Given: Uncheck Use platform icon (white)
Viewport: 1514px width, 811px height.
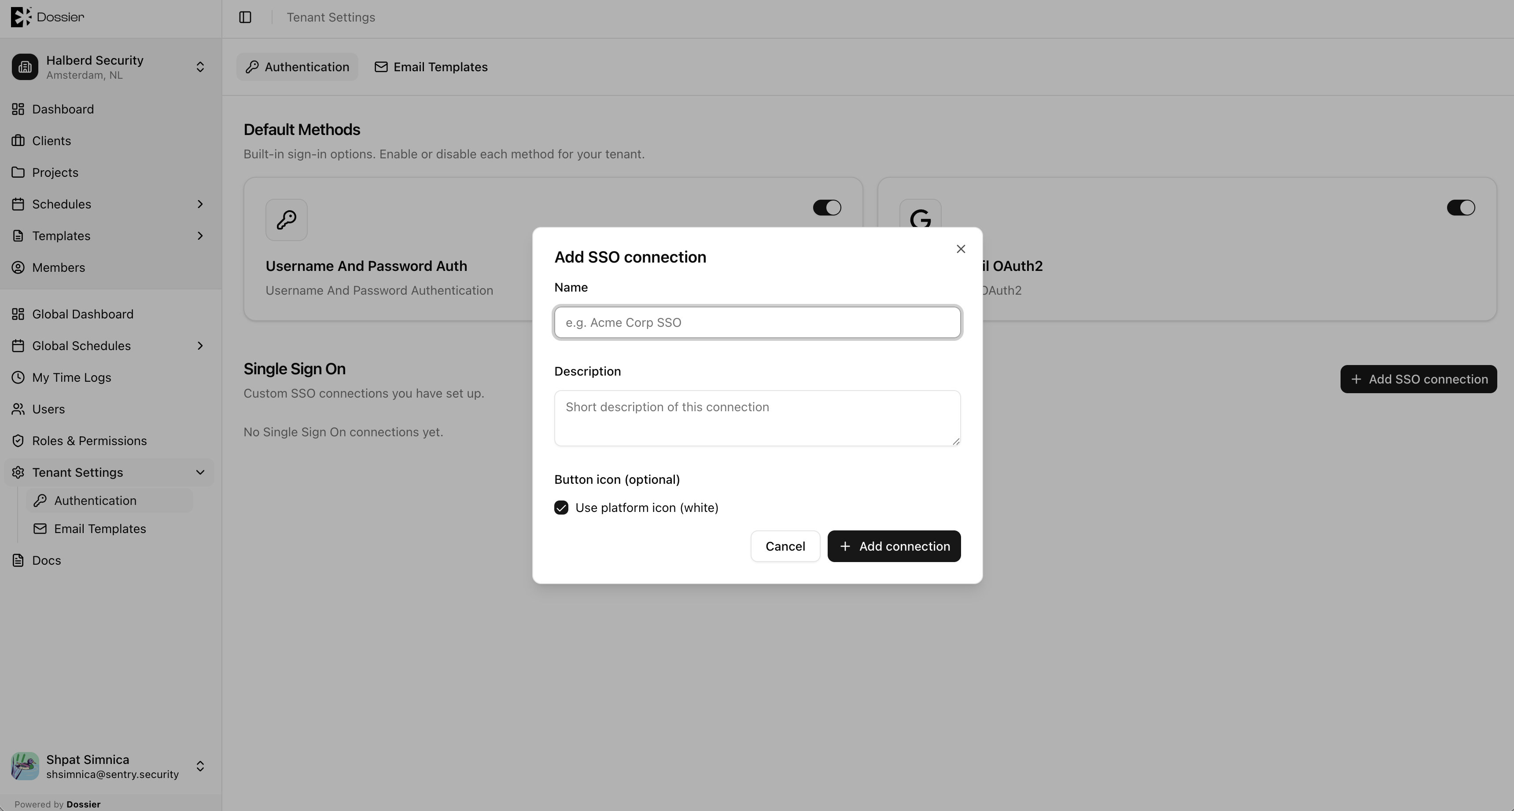Looking at the screenshot, I should 561,508.
